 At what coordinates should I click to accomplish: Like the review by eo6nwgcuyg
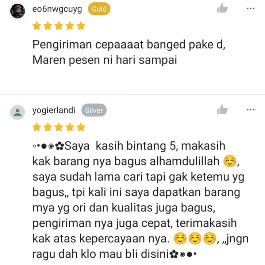[x=222, y=8]
